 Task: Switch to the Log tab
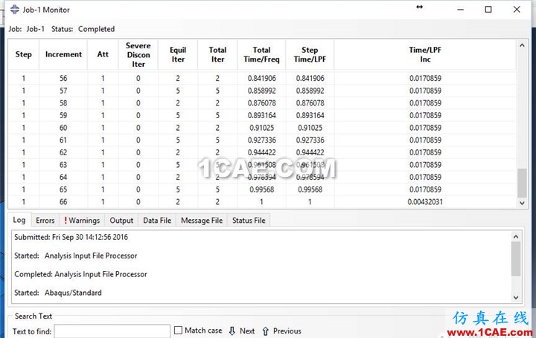19,220
